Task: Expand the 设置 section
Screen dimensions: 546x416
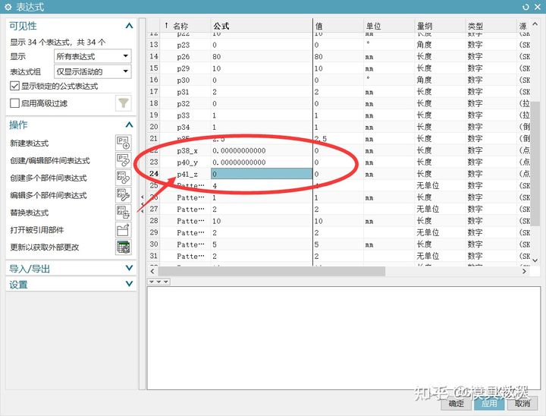Action: pyautogui.click(x=129, y=284)
